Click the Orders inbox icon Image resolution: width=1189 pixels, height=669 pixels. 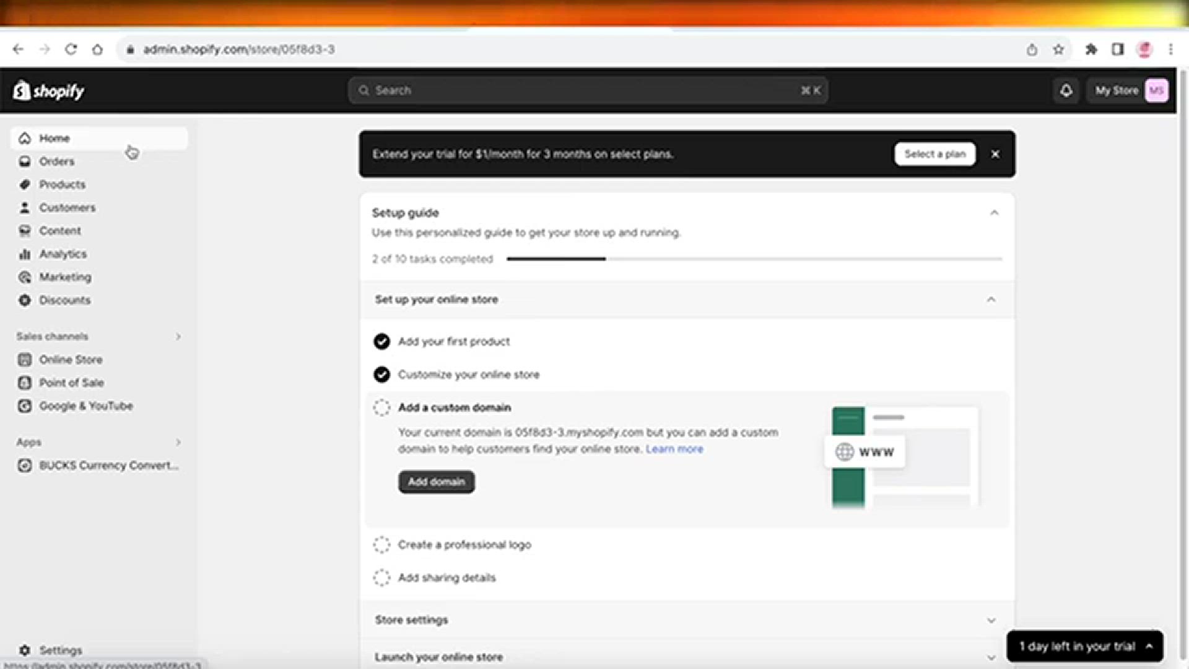click(25, 161)
